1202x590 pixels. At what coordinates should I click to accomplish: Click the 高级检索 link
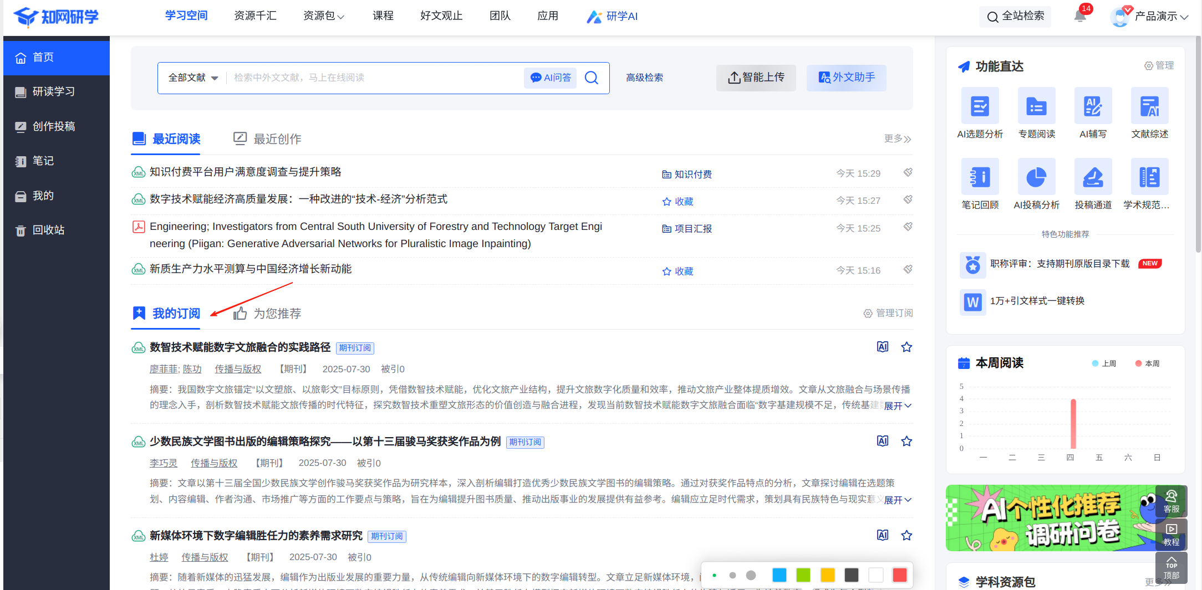[x=644, y=78]
